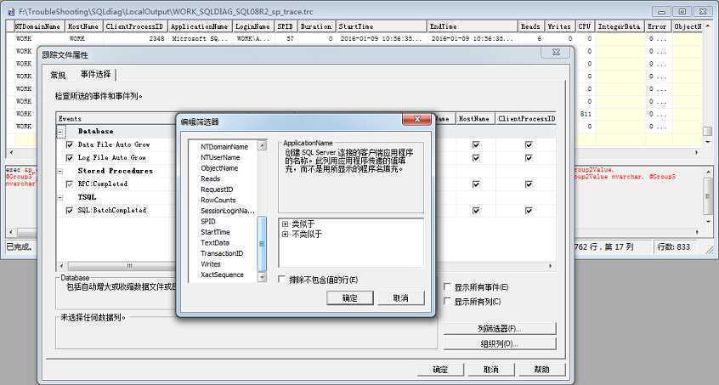Select StartTime in the filter column list
Screen dimensions: 719x385
point(216,232)
